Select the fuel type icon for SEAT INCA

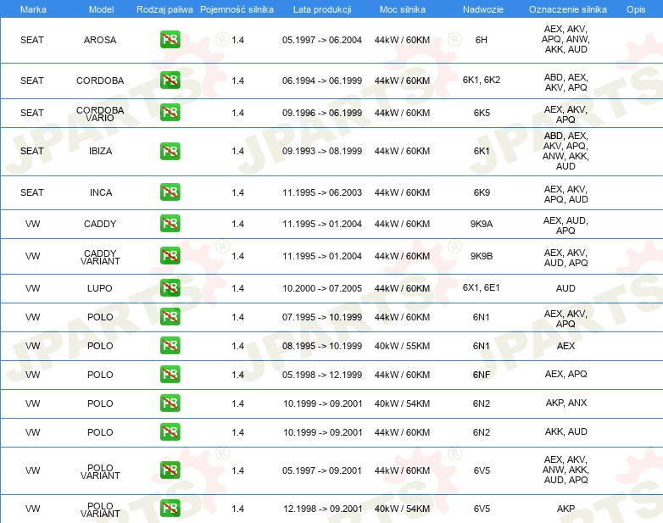point(170,192)
